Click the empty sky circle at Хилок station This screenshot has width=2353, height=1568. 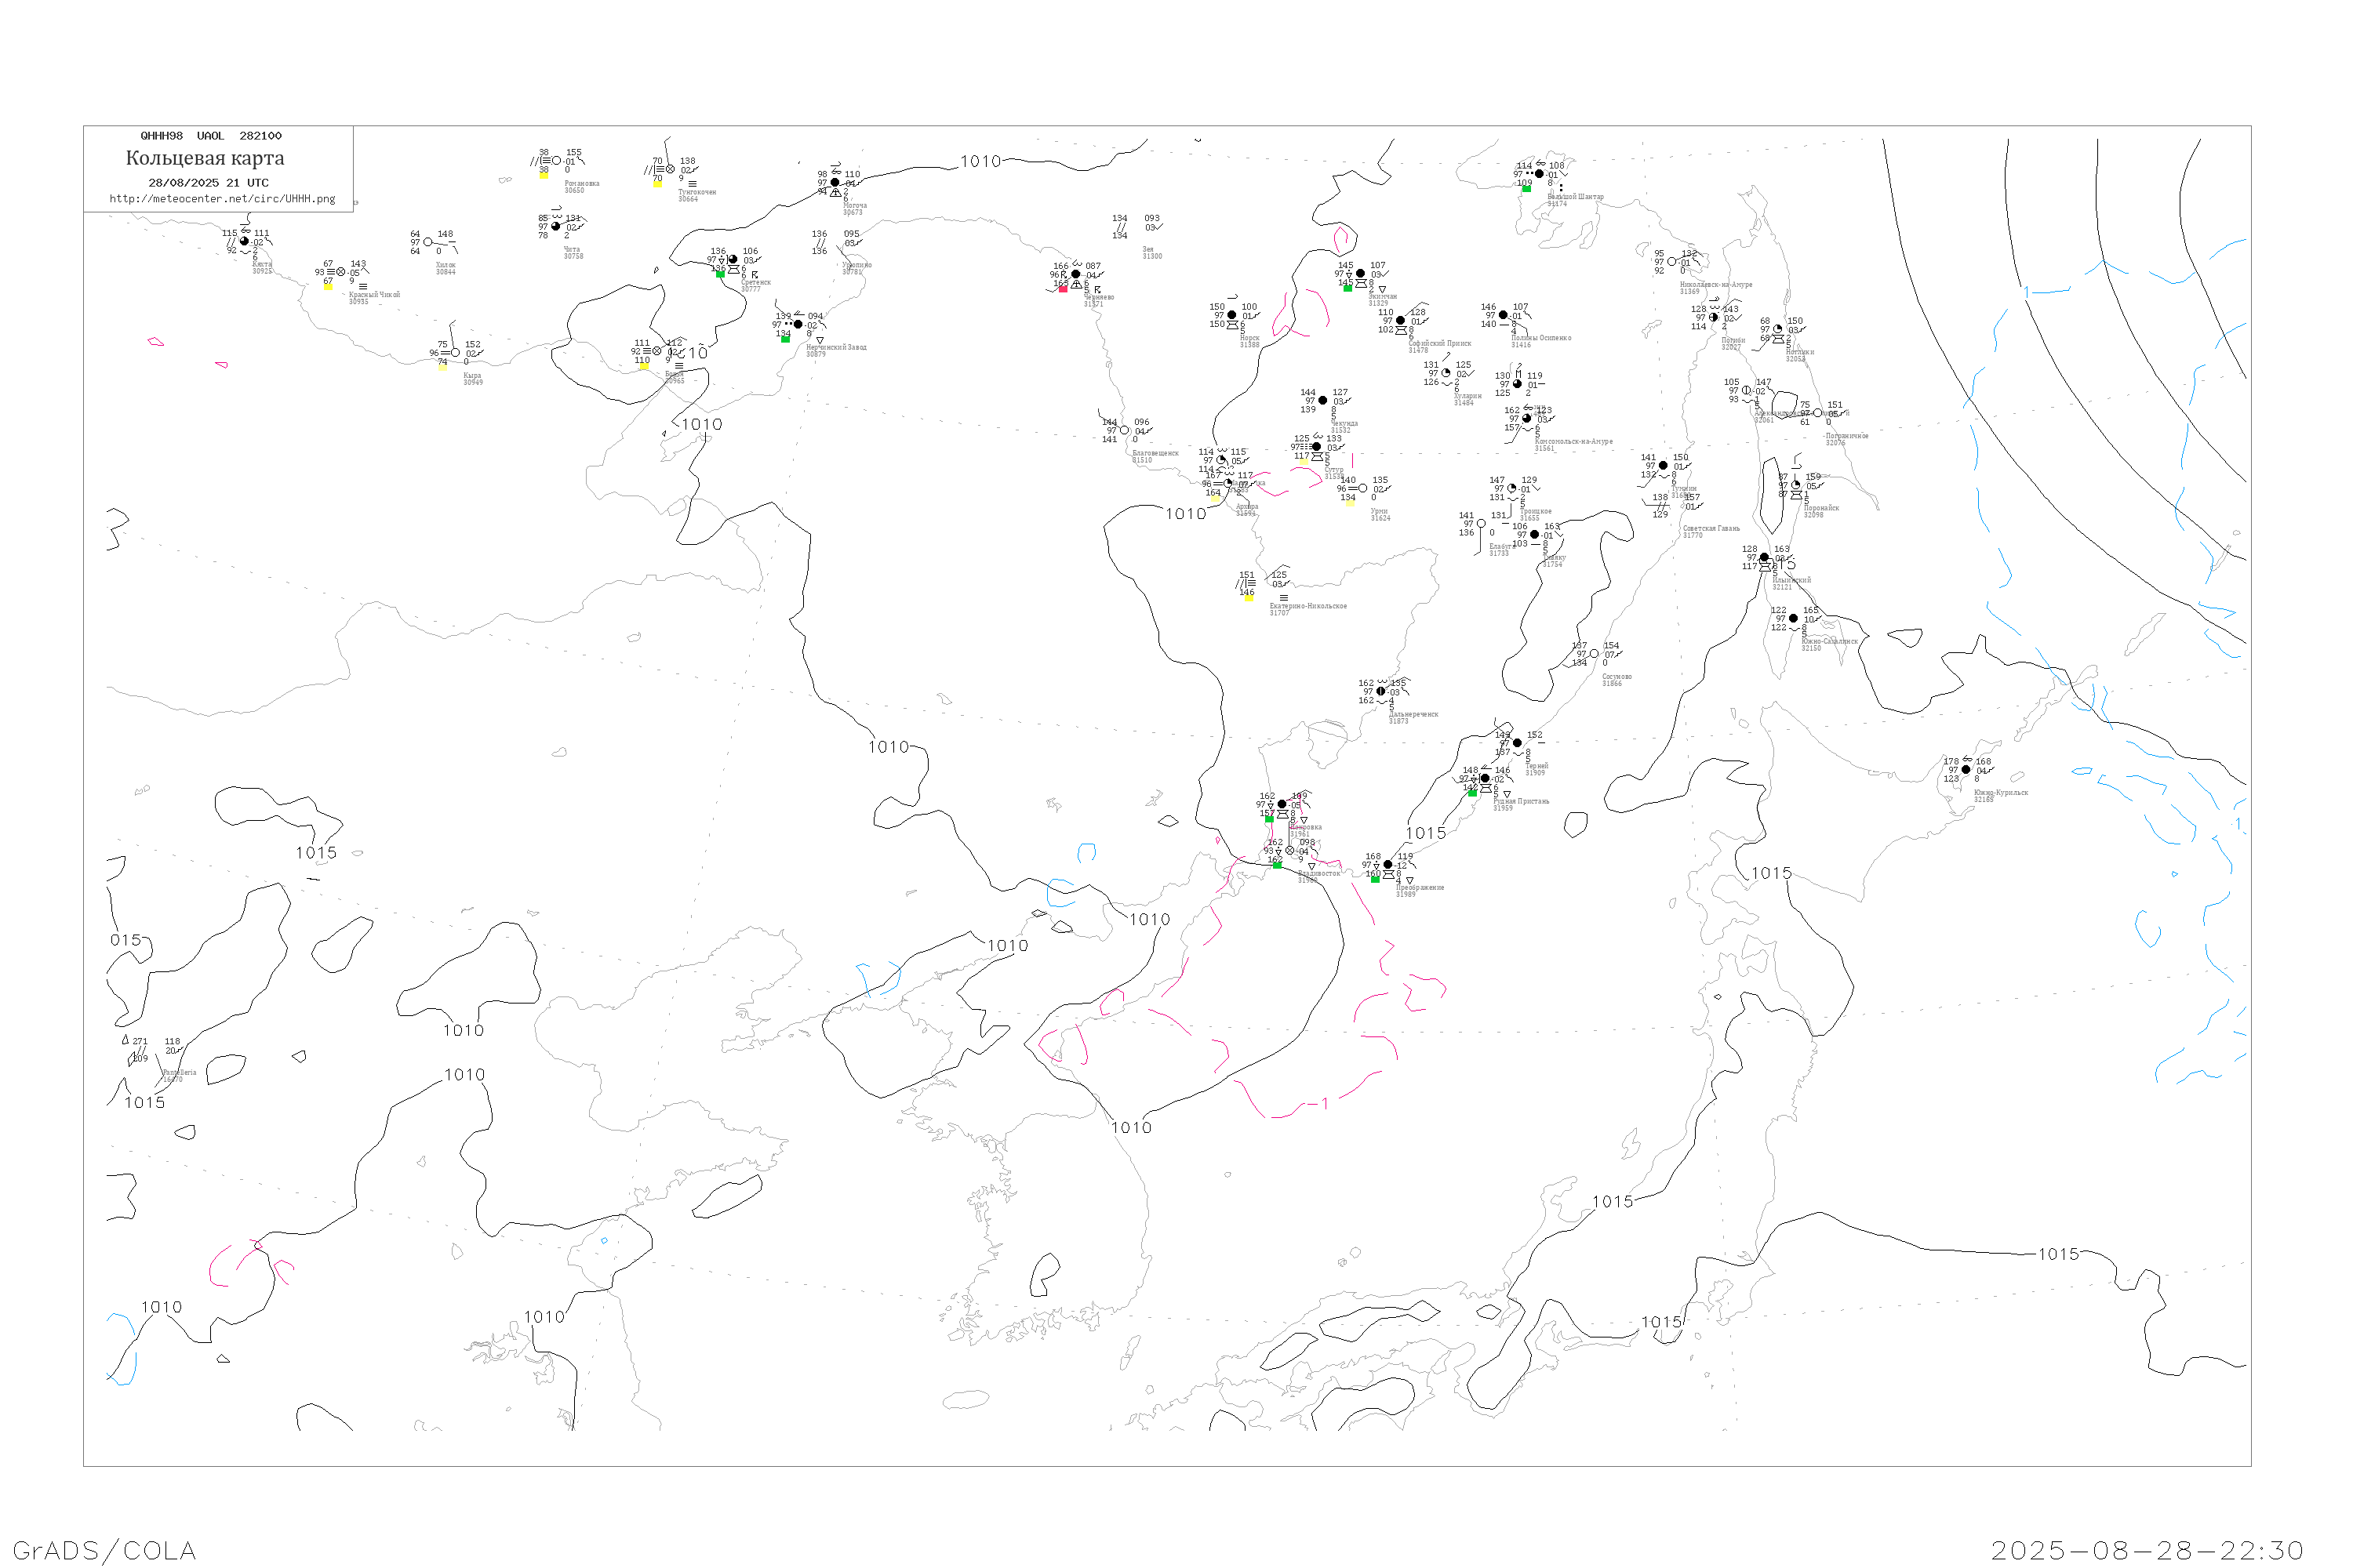(x=428, y=242)
